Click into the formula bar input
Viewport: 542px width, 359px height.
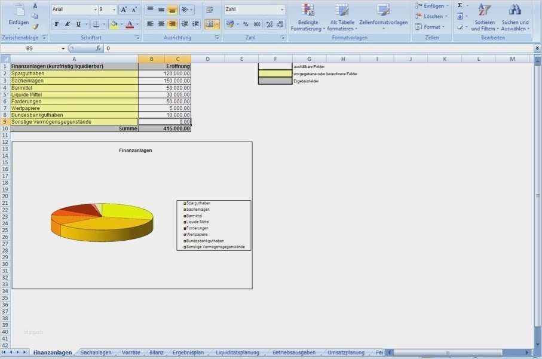point(318,49)
